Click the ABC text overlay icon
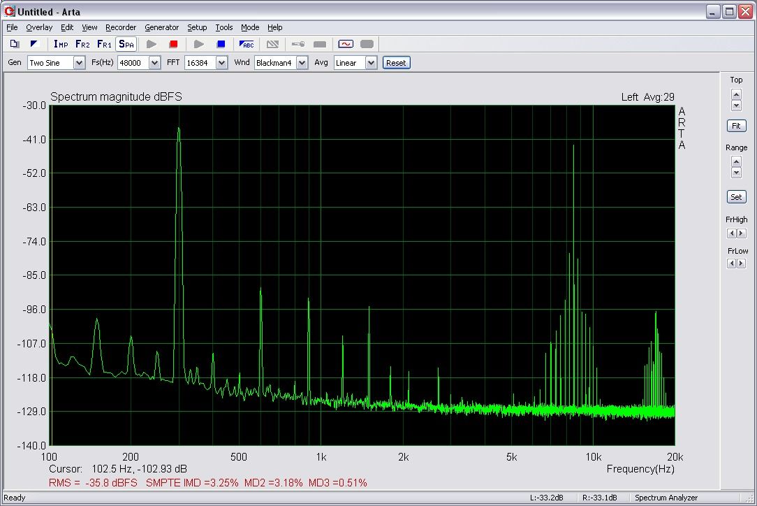This screenshot has width=757, height=506. 247,44
